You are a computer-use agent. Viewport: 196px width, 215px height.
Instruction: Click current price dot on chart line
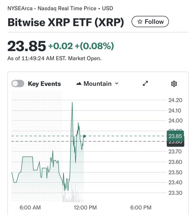(84, 136)
